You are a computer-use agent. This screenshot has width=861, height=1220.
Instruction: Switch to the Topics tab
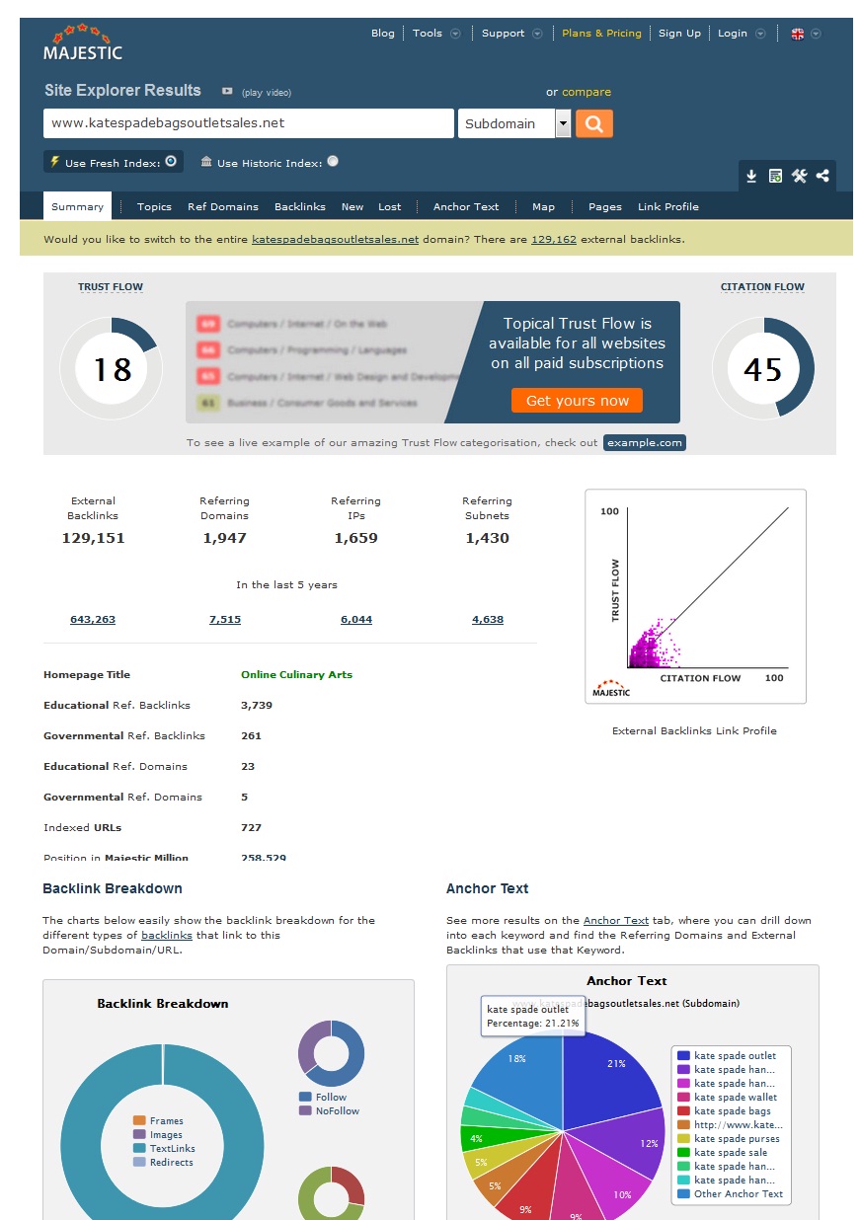click(154, 206)
